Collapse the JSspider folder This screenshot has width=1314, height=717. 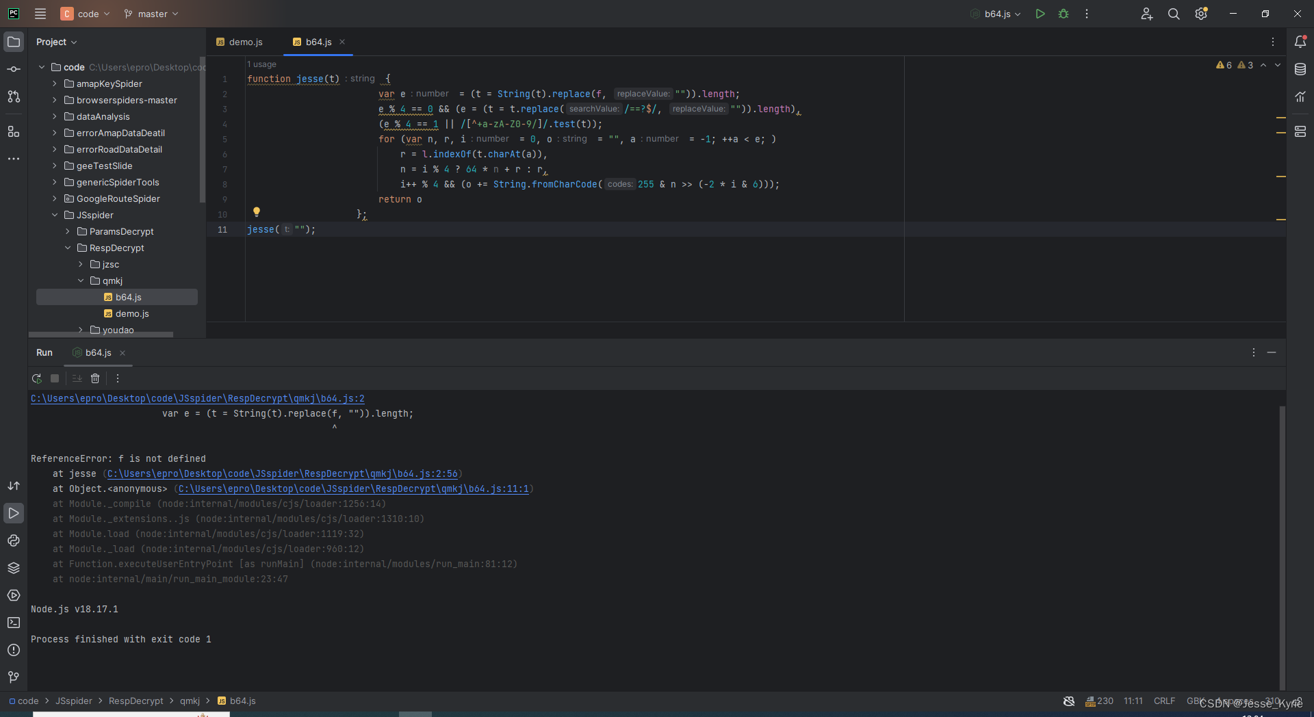[x=55, y=215]
